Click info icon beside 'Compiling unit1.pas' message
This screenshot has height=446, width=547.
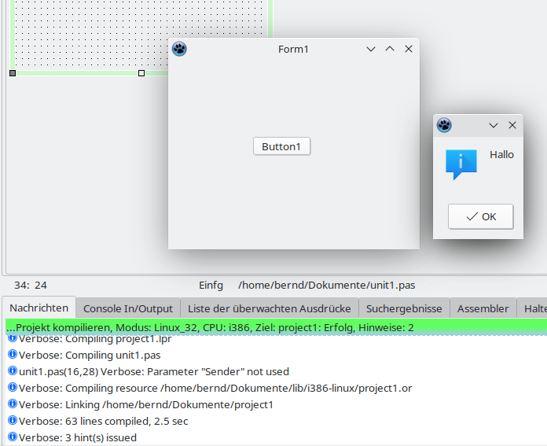[13, 354]
